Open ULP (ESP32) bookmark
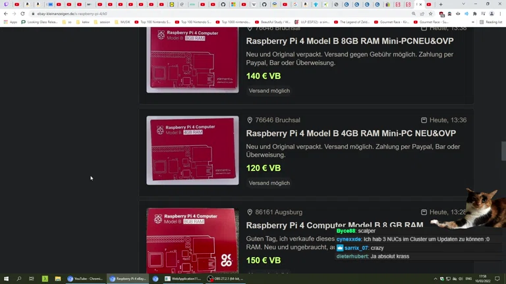Image resolution: width=506 pixels, height=284 pixels. (x=312, y=22)
